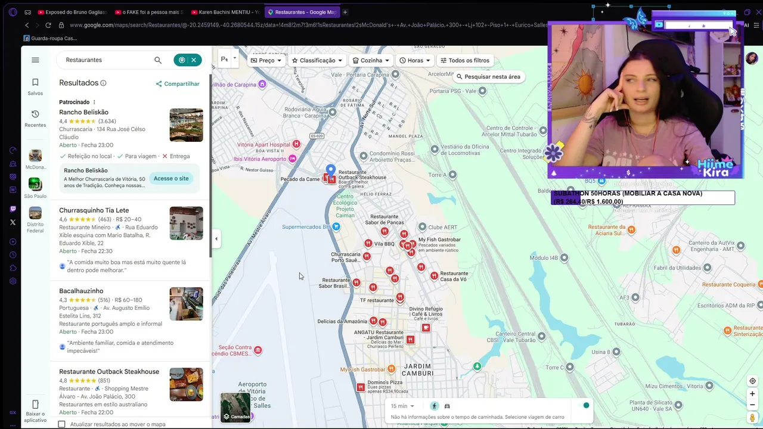This screenshot has height=429, width=763.
Task: Open Camadas map layers
Action: [x=235, y=408]
